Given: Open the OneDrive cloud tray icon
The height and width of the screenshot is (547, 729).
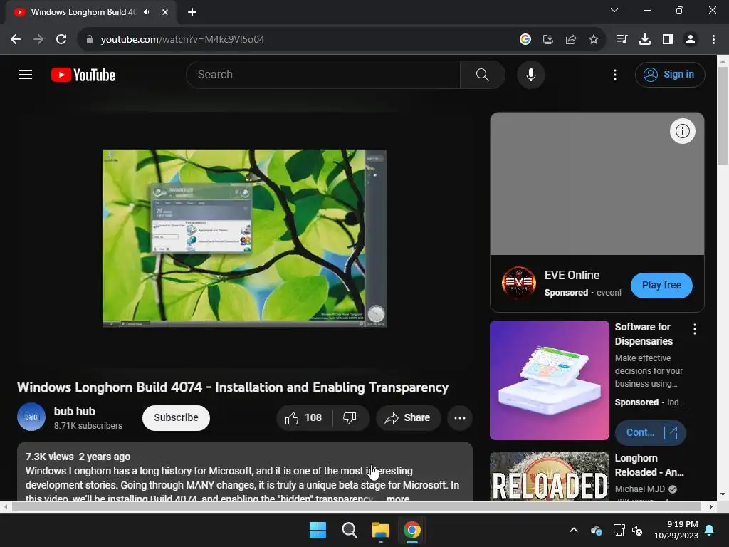Looking at the screenshot, I should point(596,530).
